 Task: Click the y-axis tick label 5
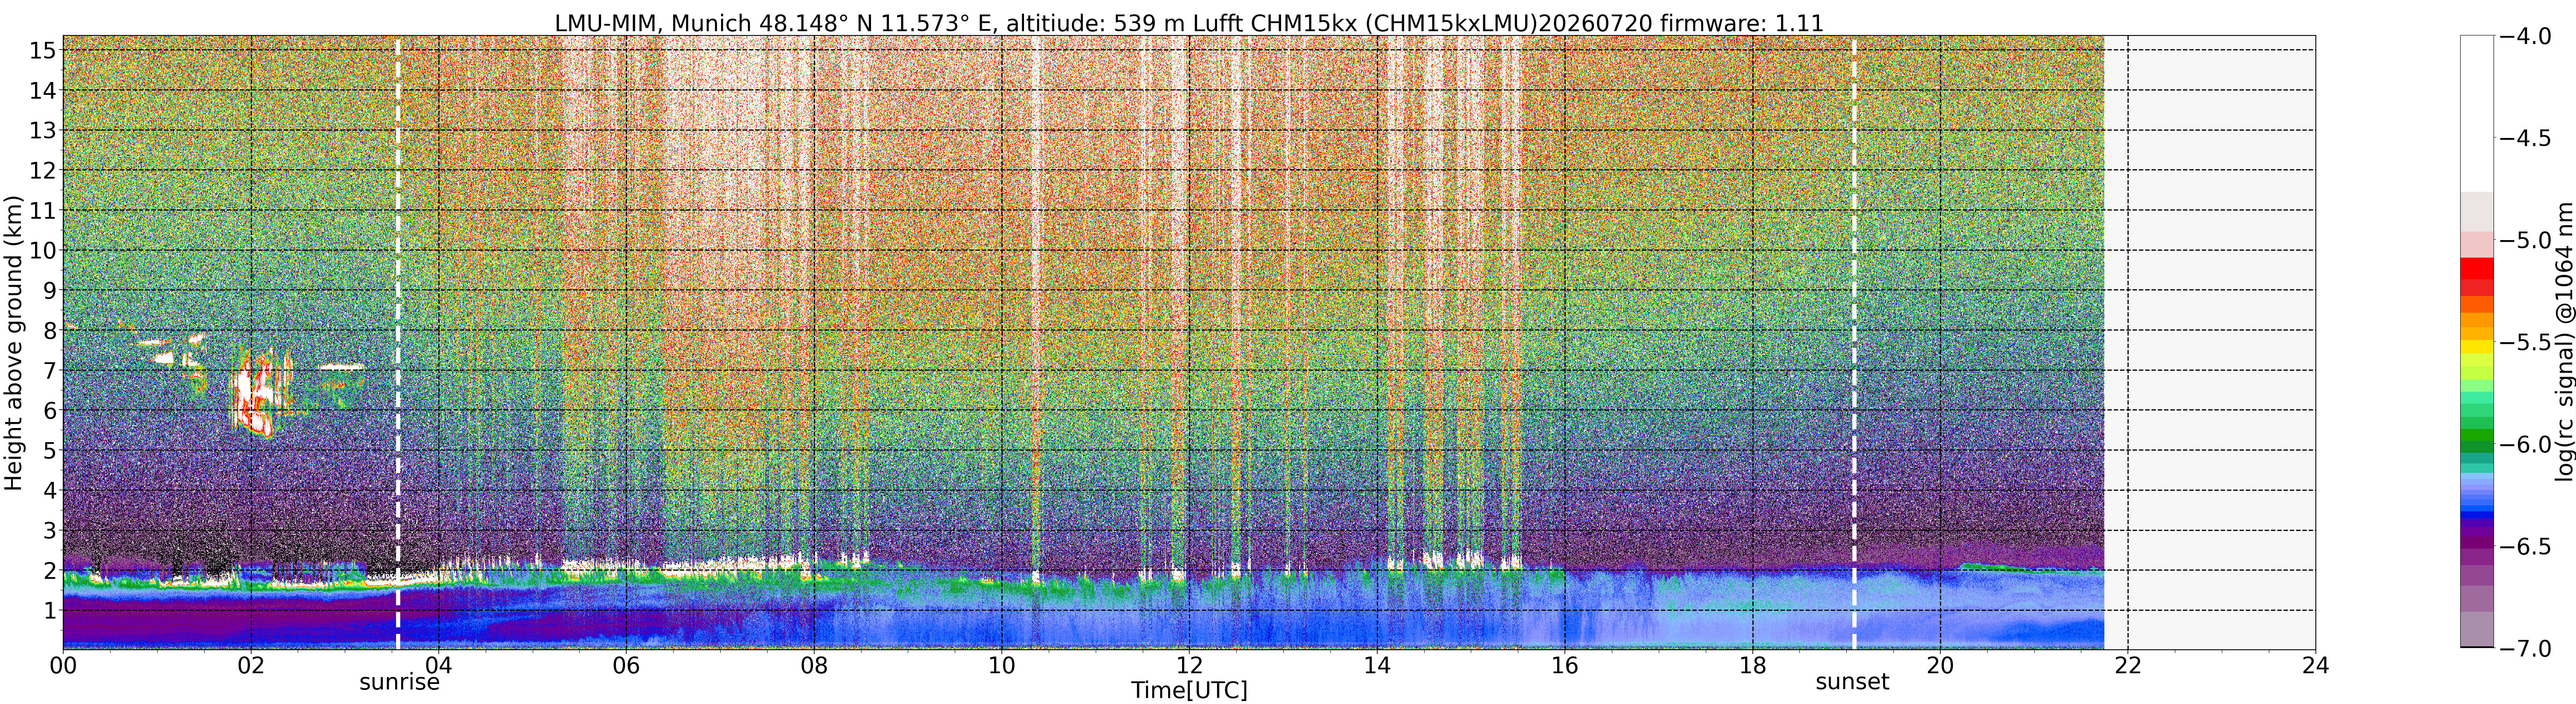pos(49,450)
